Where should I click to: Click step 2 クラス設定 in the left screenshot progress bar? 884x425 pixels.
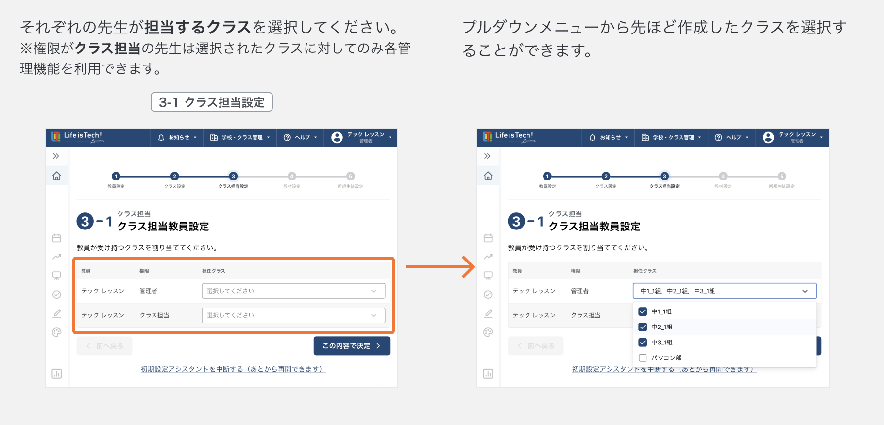(174, 177)
